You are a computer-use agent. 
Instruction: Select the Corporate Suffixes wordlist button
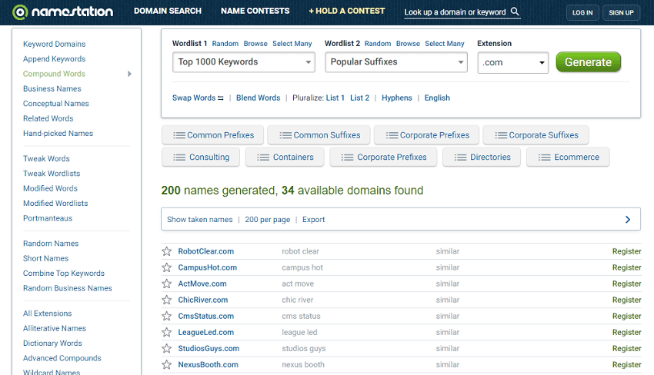(x=536, y=135)
